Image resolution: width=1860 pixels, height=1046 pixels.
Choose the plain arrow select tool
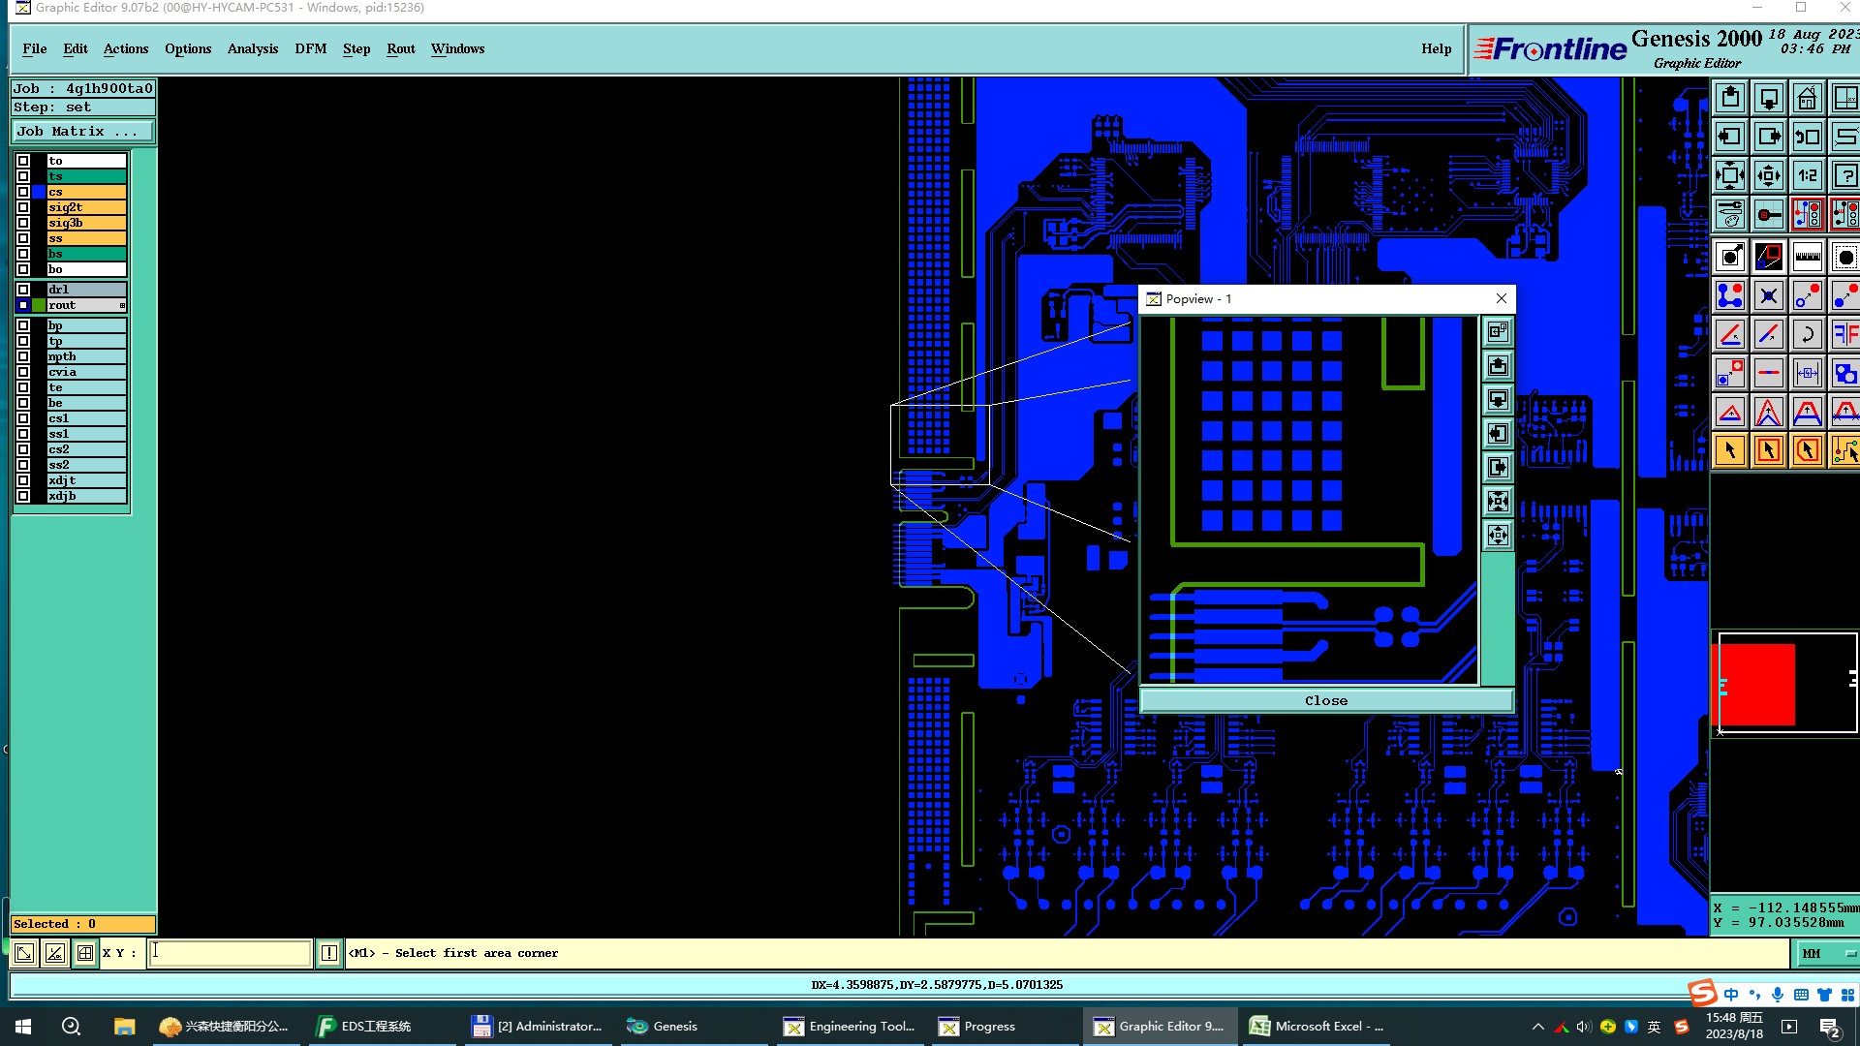tap(1729, 450)
